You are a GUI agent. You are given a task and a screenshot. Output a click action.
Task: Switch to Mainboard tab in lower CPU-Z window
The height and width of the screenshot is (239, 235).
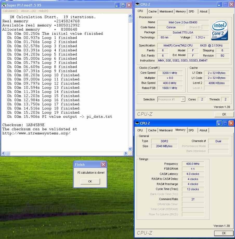(166, 130)
